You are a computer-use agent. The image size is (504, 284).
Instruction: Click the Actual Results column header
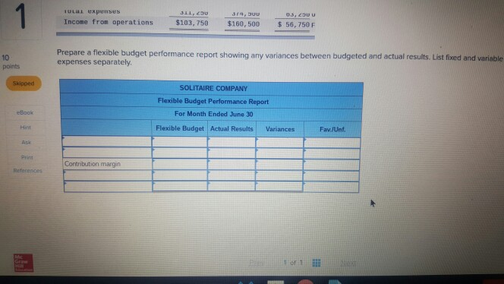(232, 128)
